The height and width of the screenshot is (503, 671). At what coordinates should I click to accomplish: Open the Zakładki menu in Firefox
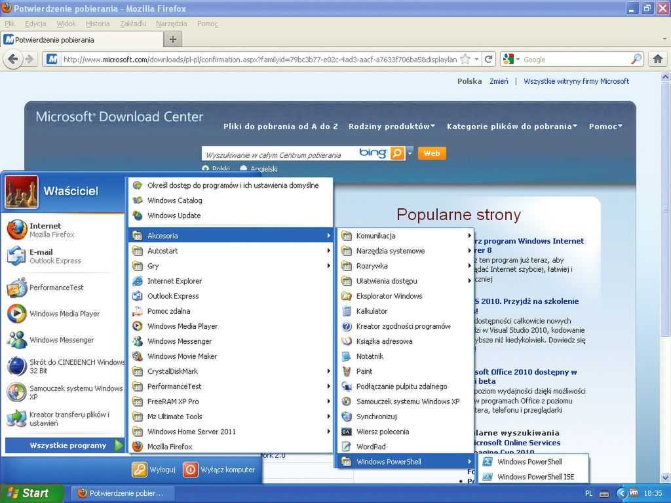[132, 24]
